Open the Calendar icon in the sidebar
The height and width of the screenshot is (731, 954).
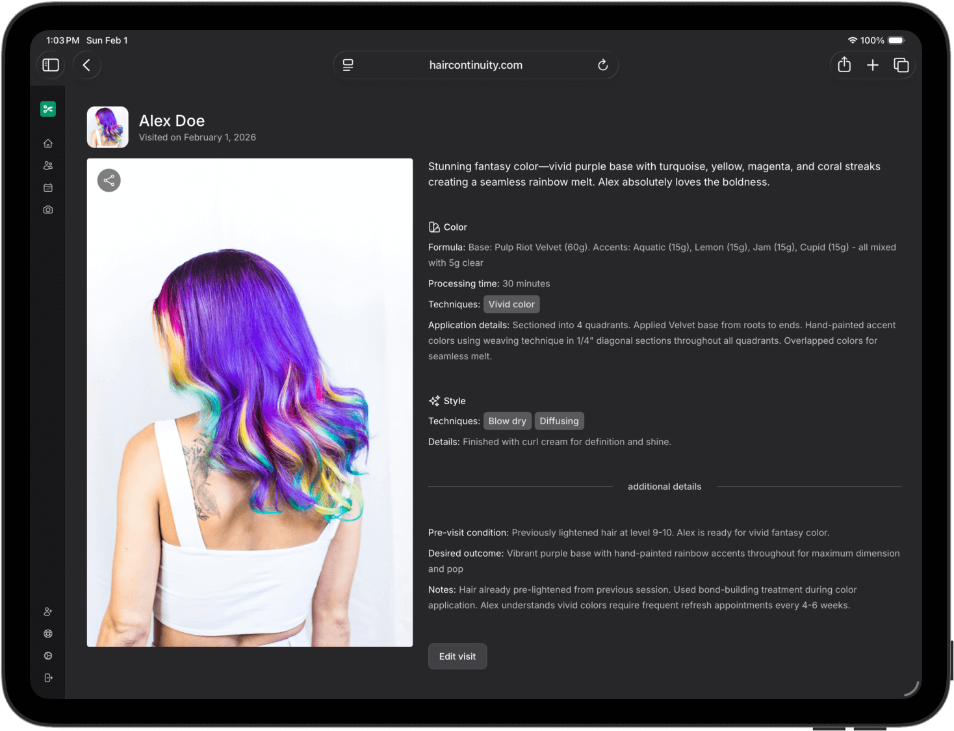(x=48, y=187)
